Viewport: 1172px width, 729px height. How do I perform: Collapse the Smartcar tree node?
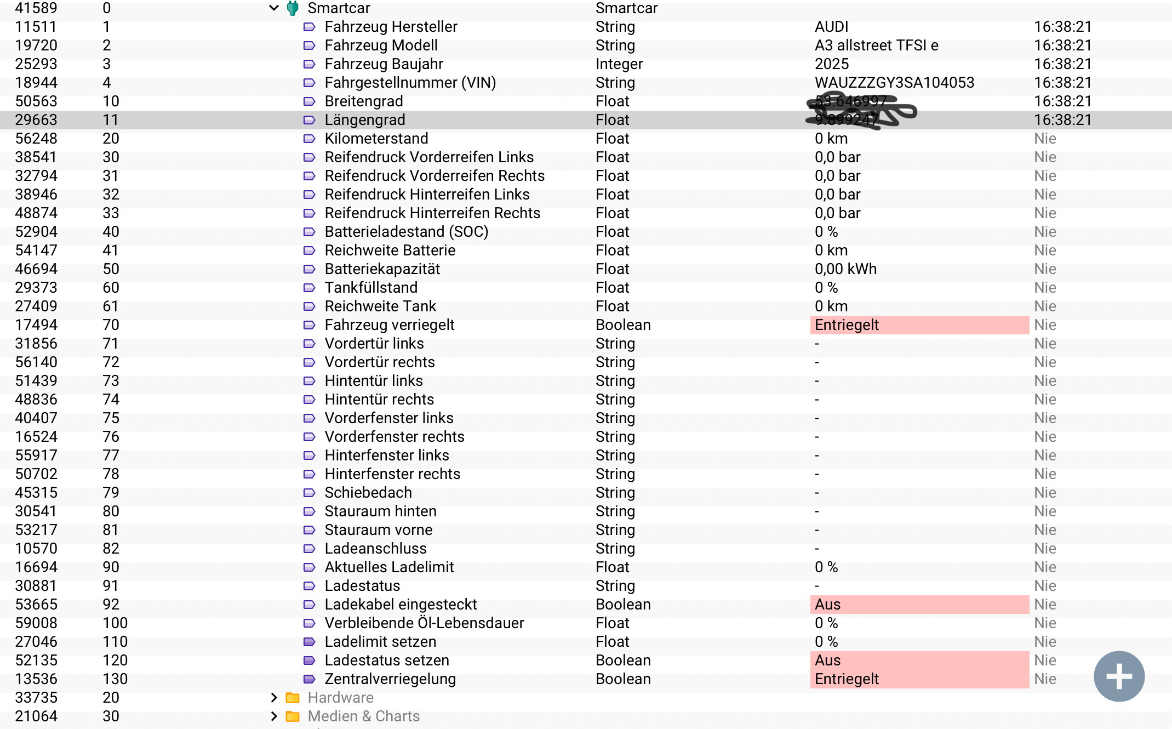coord(274,8)
